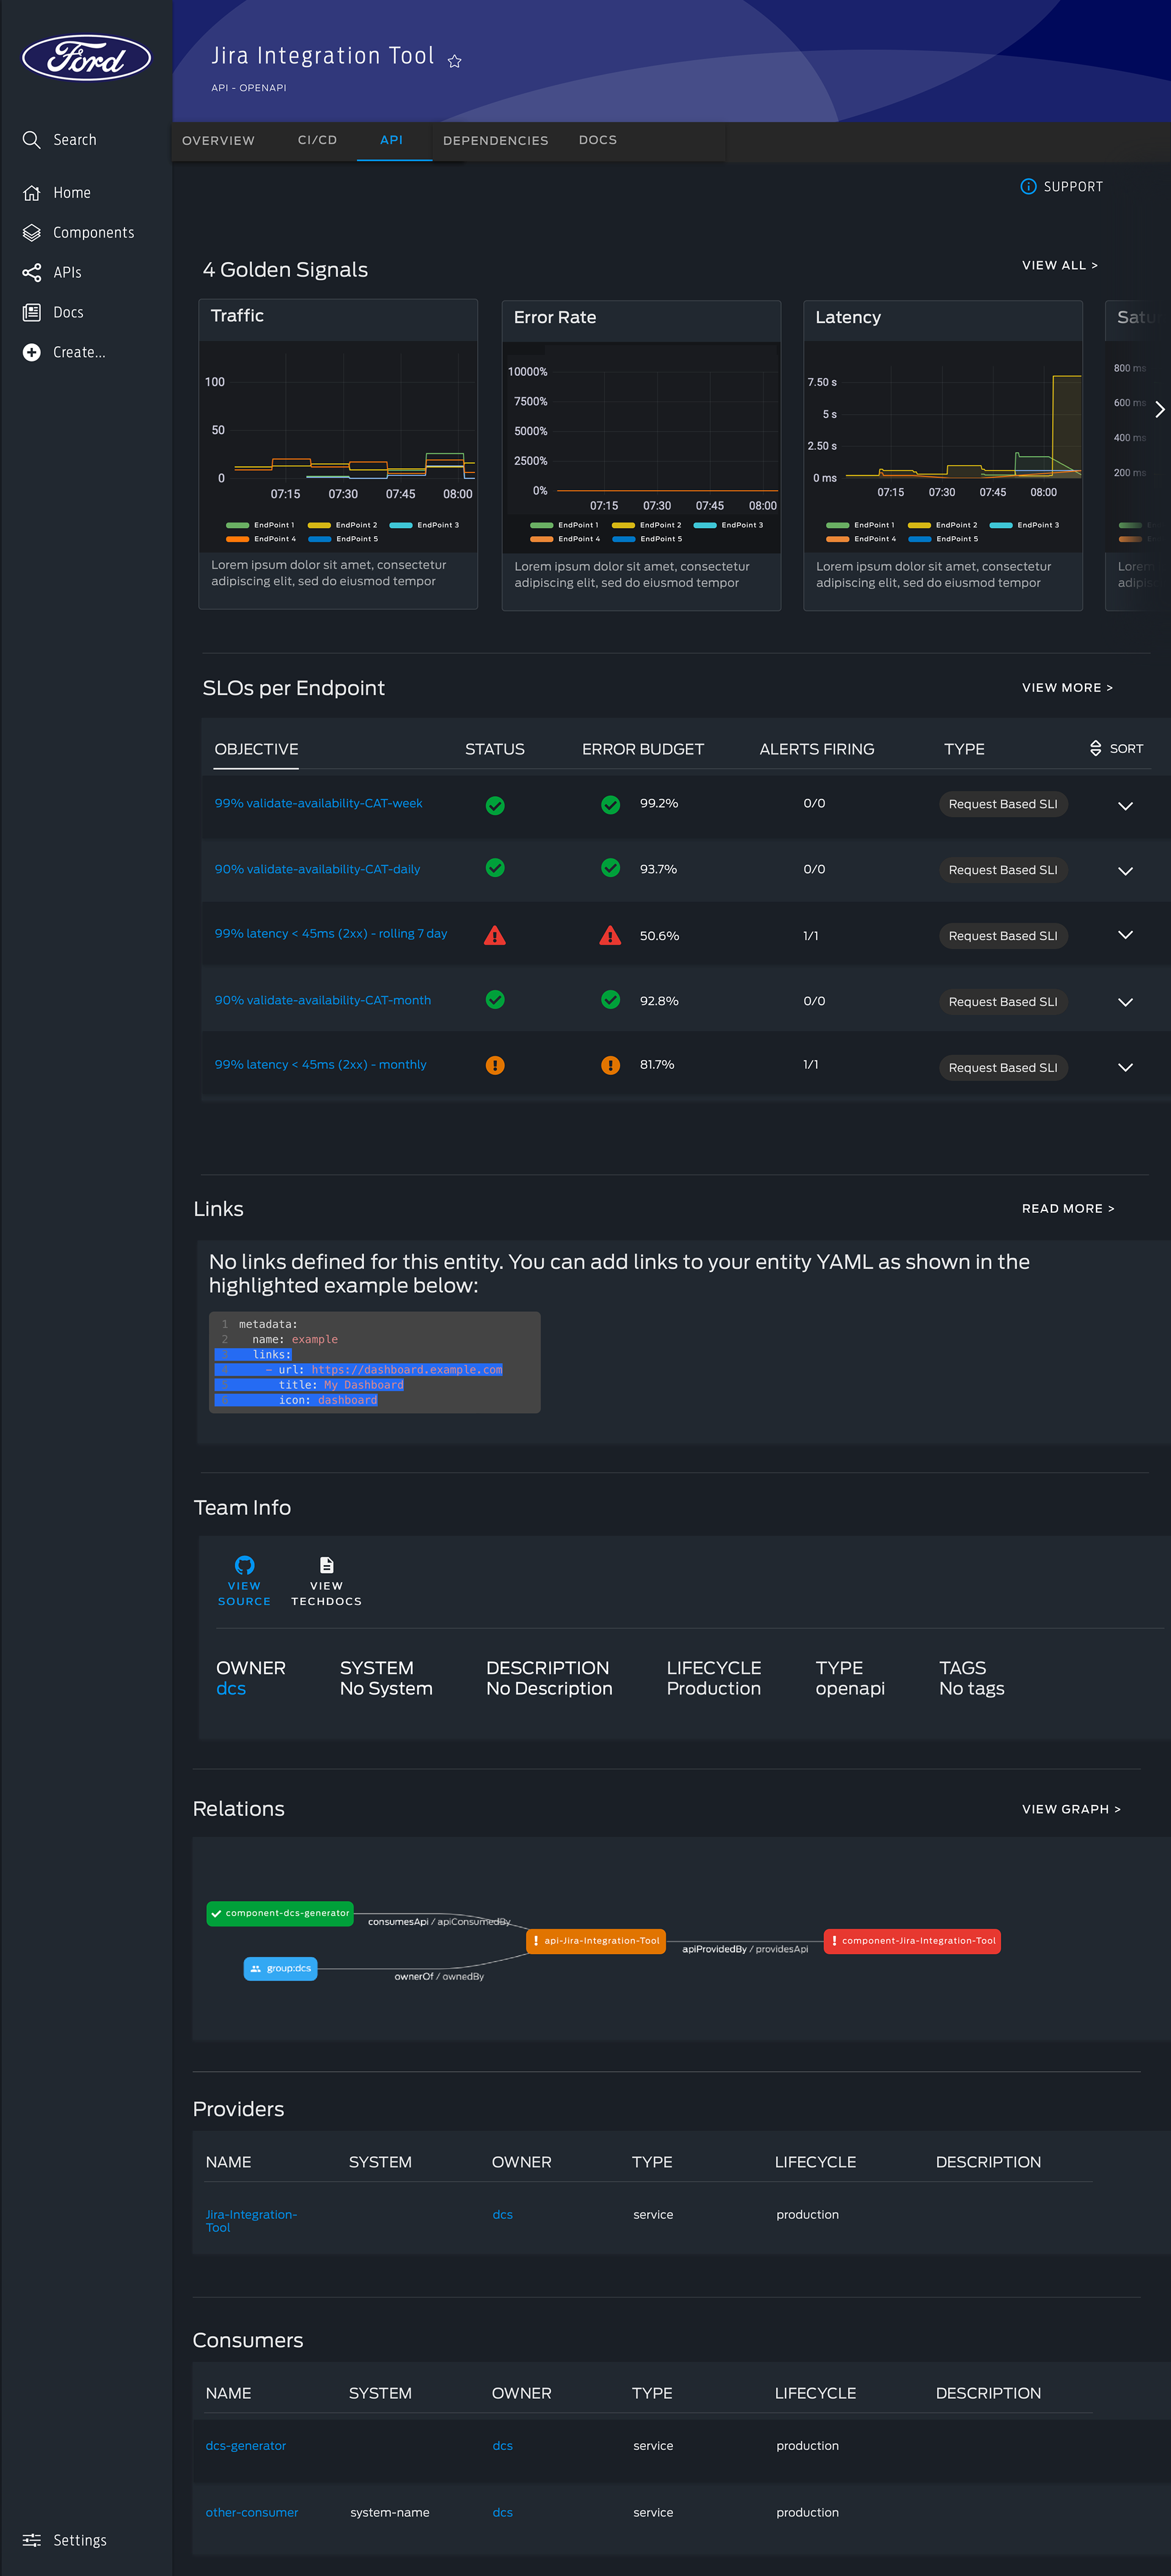Open Components layers icon in sidebar
The image size is (1171, 2576).
(32, 233)
